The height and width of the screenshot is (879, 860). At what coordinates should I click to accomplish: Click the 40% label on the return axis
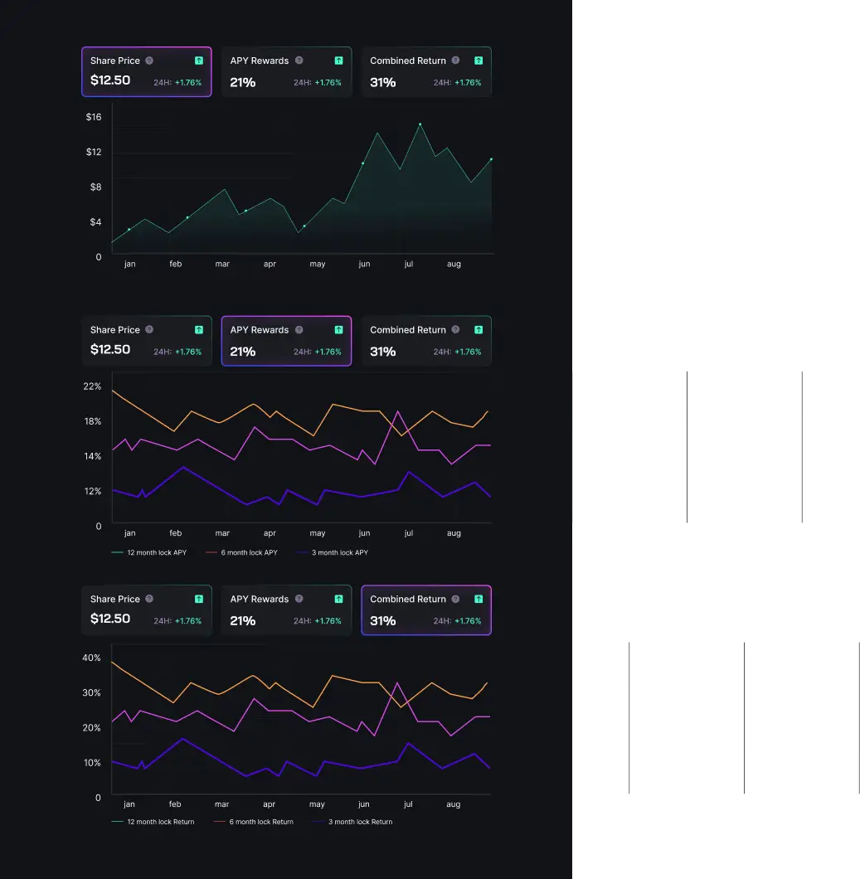tap(92, 658)
